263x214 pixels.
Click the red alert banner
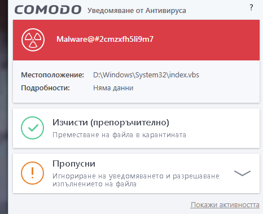(136, 40)
